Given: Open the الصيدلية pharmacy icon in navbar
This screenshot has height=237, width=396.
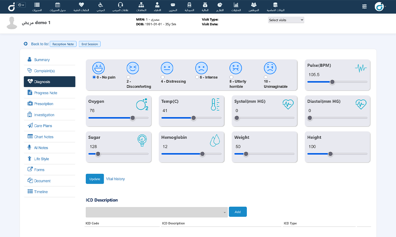Looking at the screenshot, I should 189,5.
